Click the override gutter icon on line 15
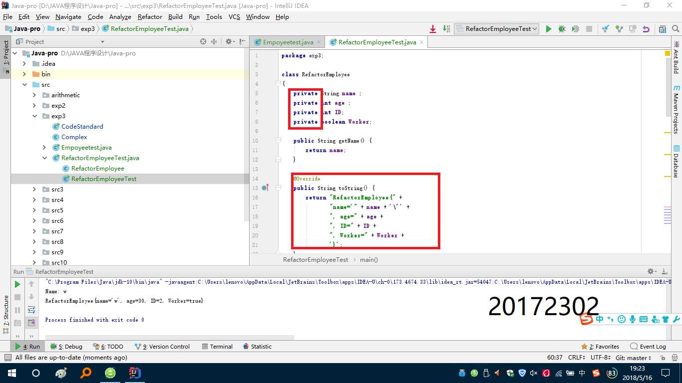Screen dimensions: 682x383 [x=265, y=188]
